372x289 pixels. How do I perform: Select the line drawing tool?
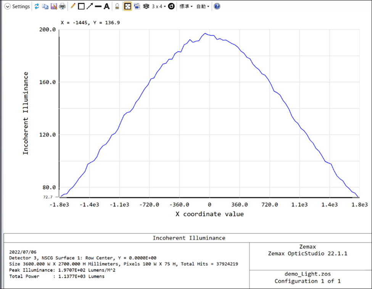coord(98,6)
